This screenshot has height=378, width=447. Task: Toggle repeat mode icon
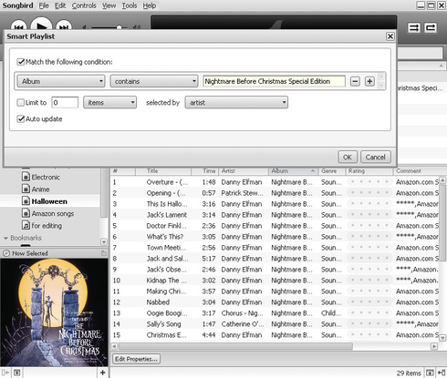[x=431, y=28]
